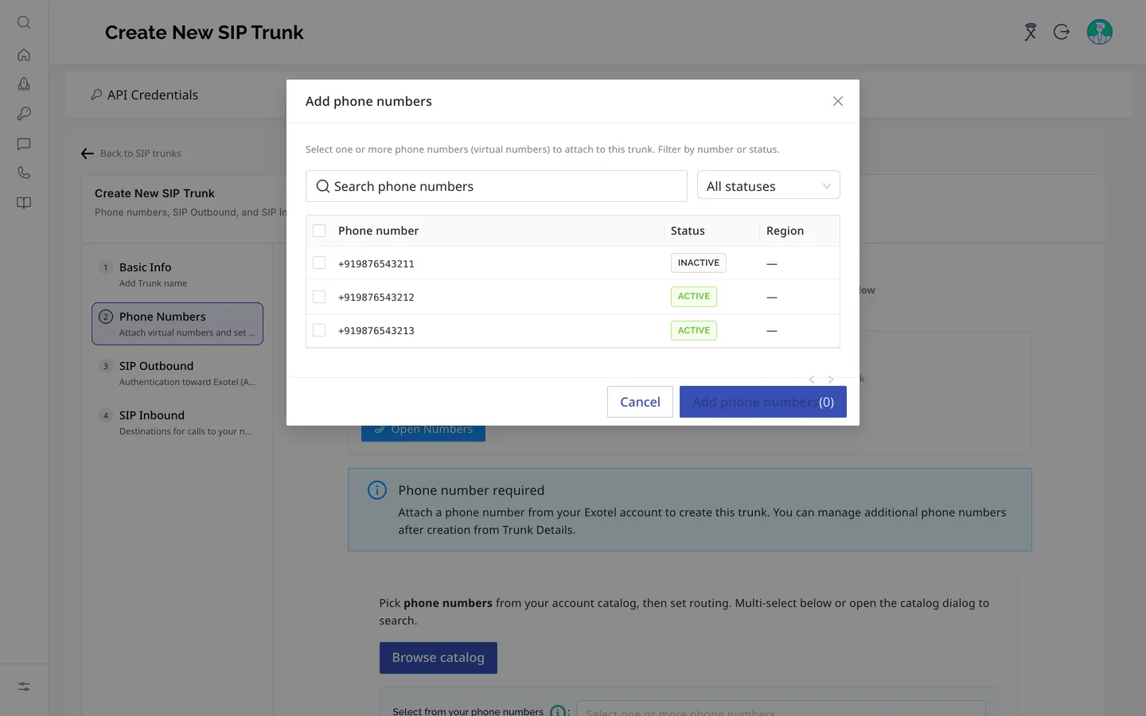Open the All statuses filter dropdown
The height and width of the screenshot is (716, 1146).
click(x=769, y=186)
